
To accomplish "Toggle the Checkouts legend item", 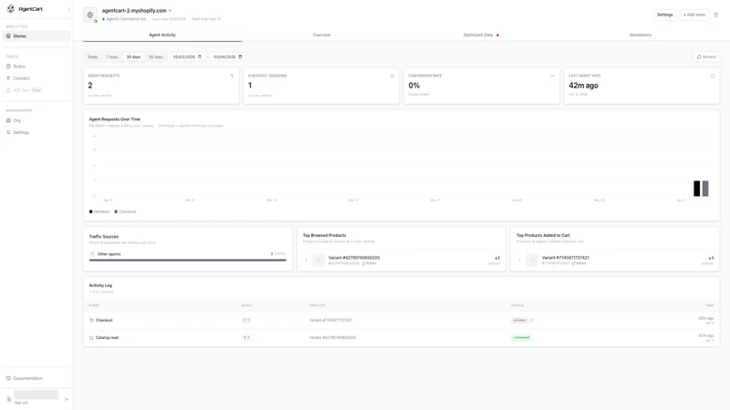I will point(125,211).
